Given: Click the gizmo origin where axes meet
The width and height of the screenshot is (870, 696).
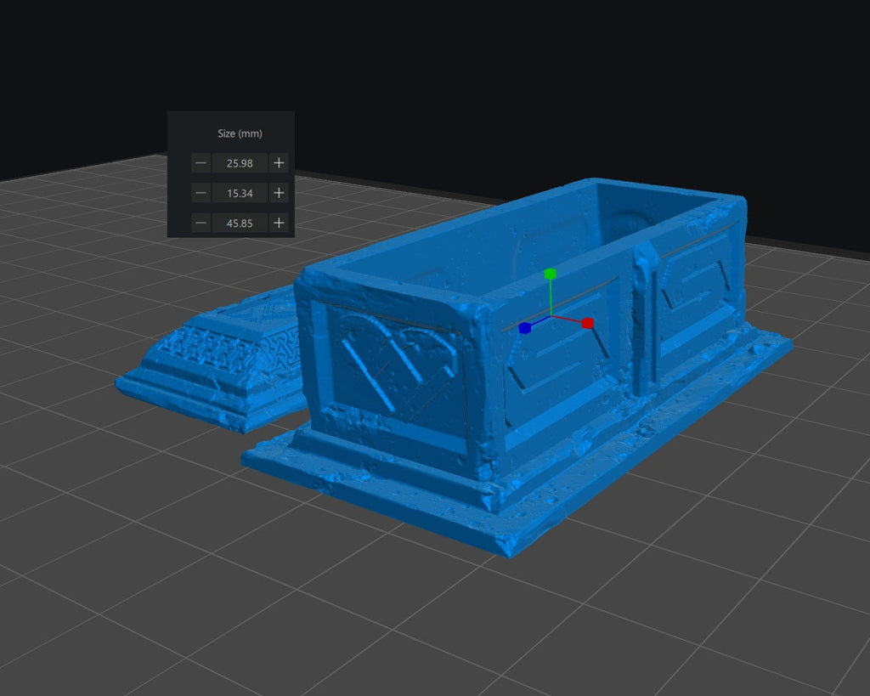Looking at the screenshot, I should click(551, 317).
